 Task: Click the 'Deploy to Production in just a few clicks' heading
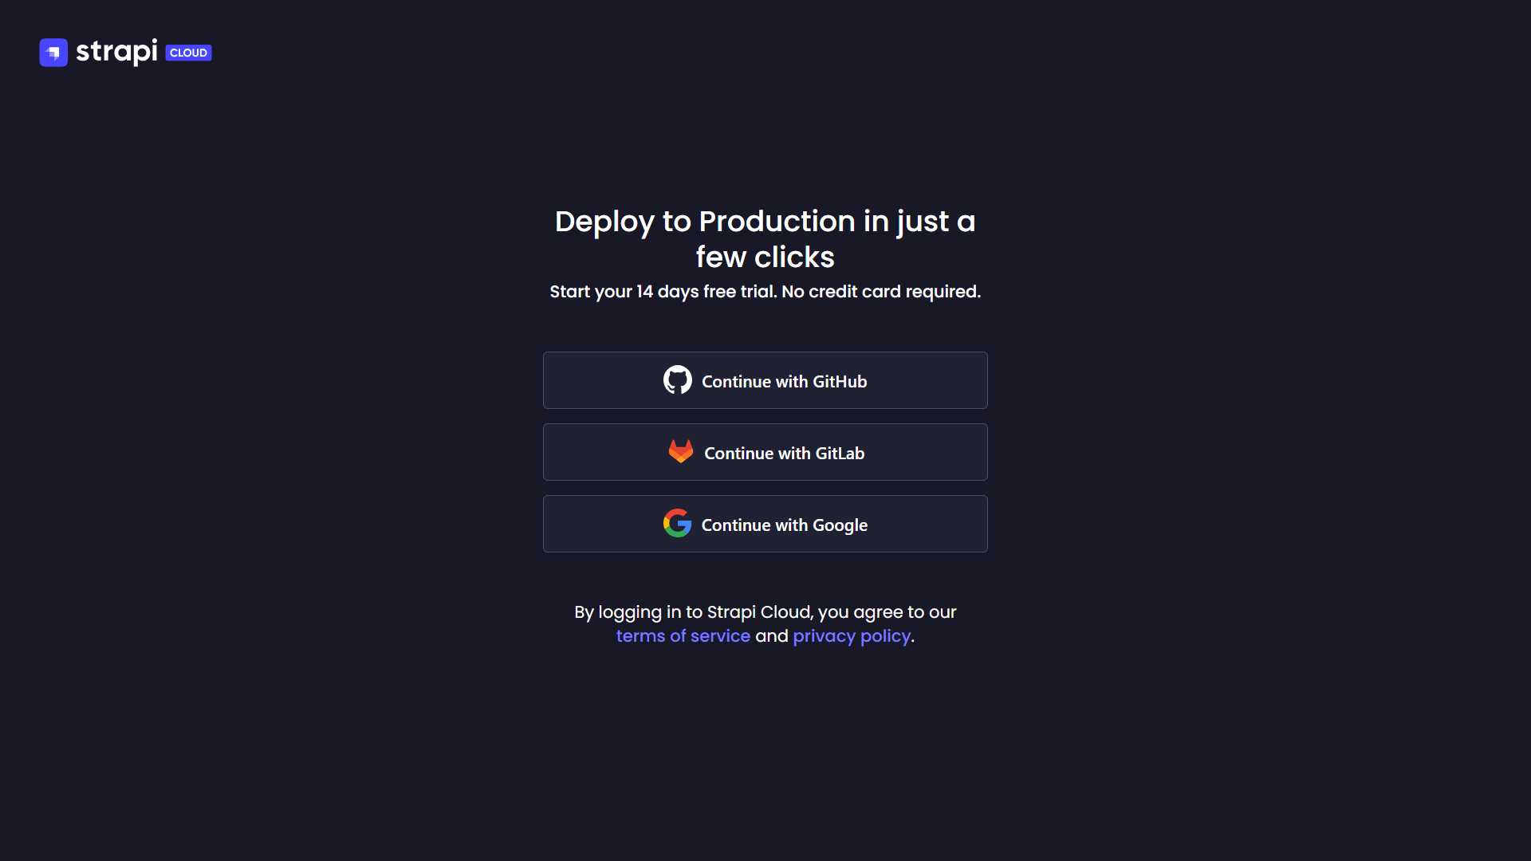click(x=765, y=239)
